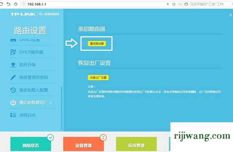Open dropdown arrow next to the address bar star
233x152 pixels.
coord(180,4)
